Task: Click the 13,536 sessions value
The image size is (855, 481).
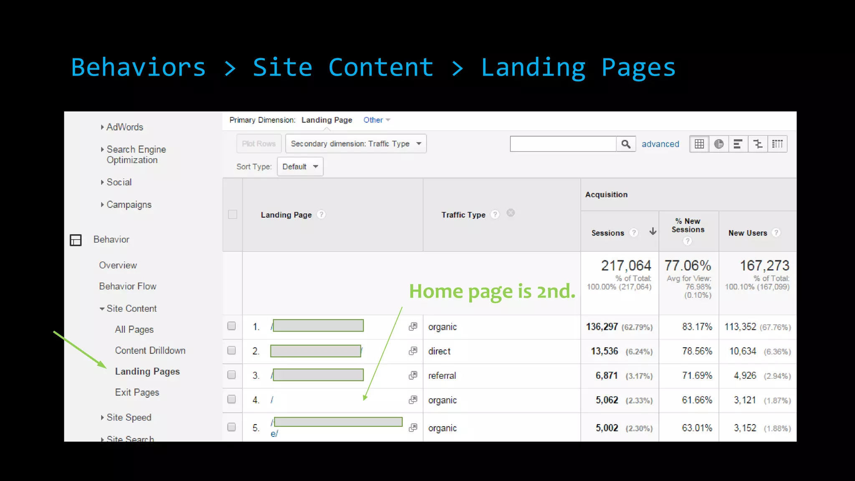Action: pyautogui.click(x=605, y=351)
